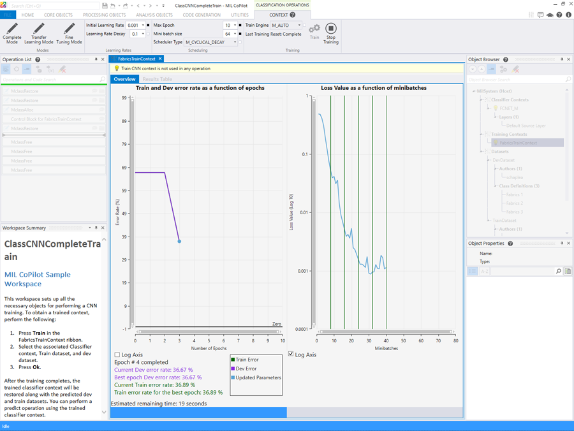The width and height of the screenshot is (574, 431).
Task: Open the File menu
Action: (8, 15)
